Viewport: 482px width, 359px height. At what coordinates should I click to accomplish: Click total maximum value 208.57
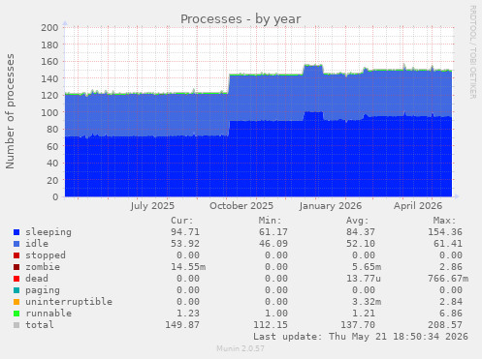[x=445, y=325]
